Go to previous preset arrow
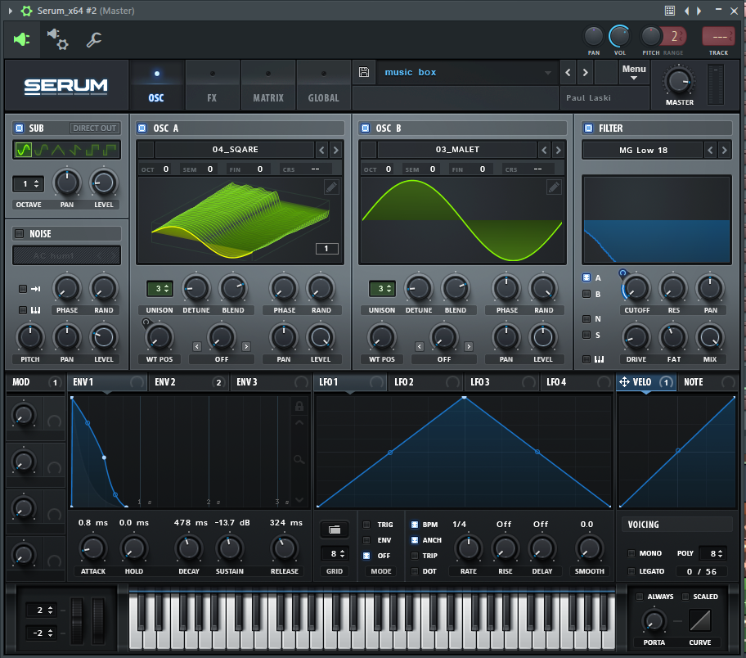The width and height of the screenshot is (746, 658). (x=568, y=72)
